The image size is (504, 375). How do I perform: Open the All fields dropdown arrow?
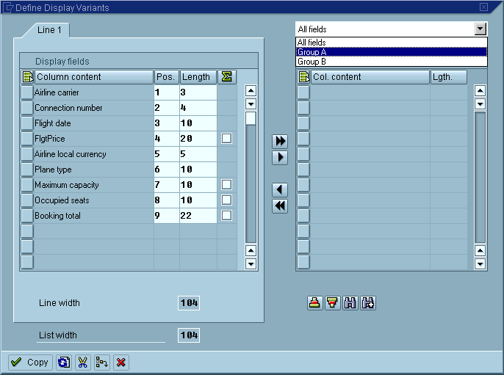click(480, 29)
